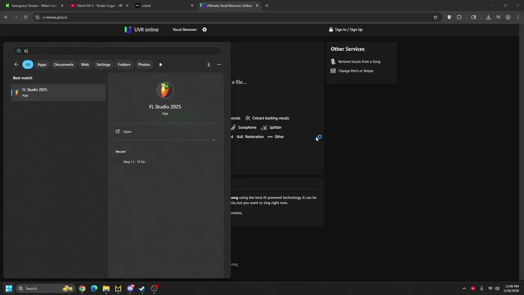Click the large FL Studio fruit icon
The height and width of the screenshot is (295, 524).
pos(165,90)
